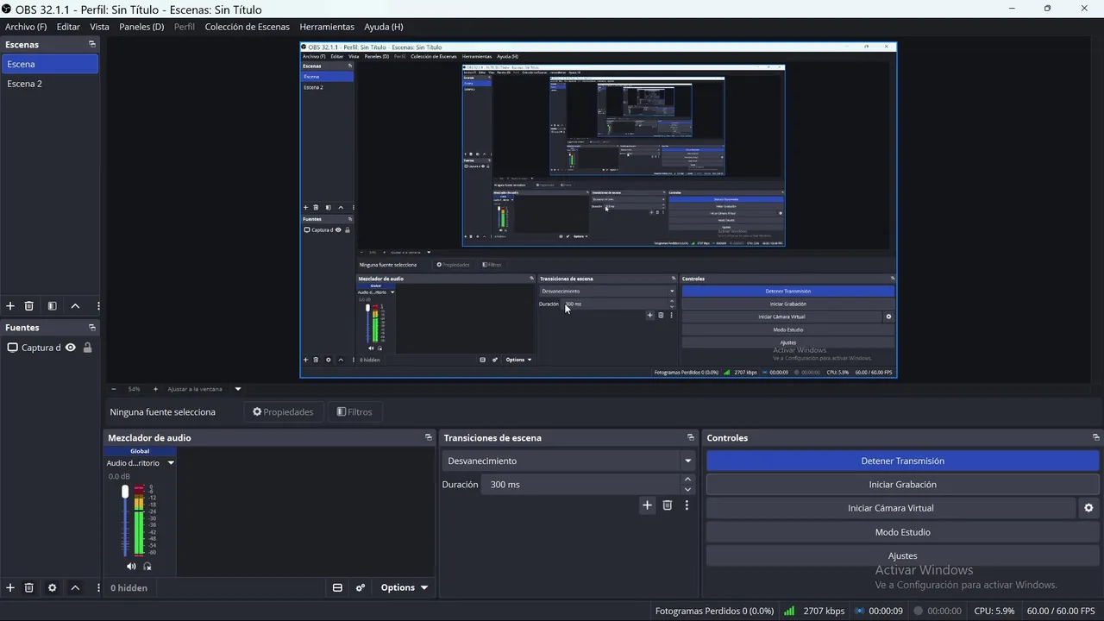The width and height of the screenshot is (1104, 621).
Task: Enable Modo Estudio
Action: pos(902,532)
